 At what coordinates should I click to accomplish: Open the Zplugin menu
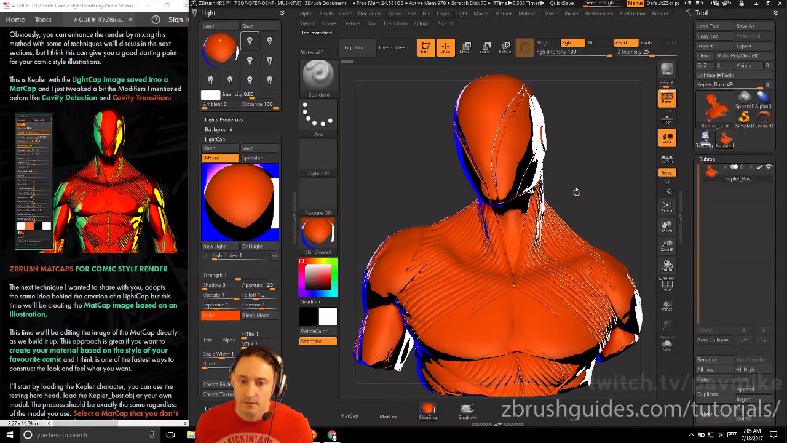tap(422, 23)
